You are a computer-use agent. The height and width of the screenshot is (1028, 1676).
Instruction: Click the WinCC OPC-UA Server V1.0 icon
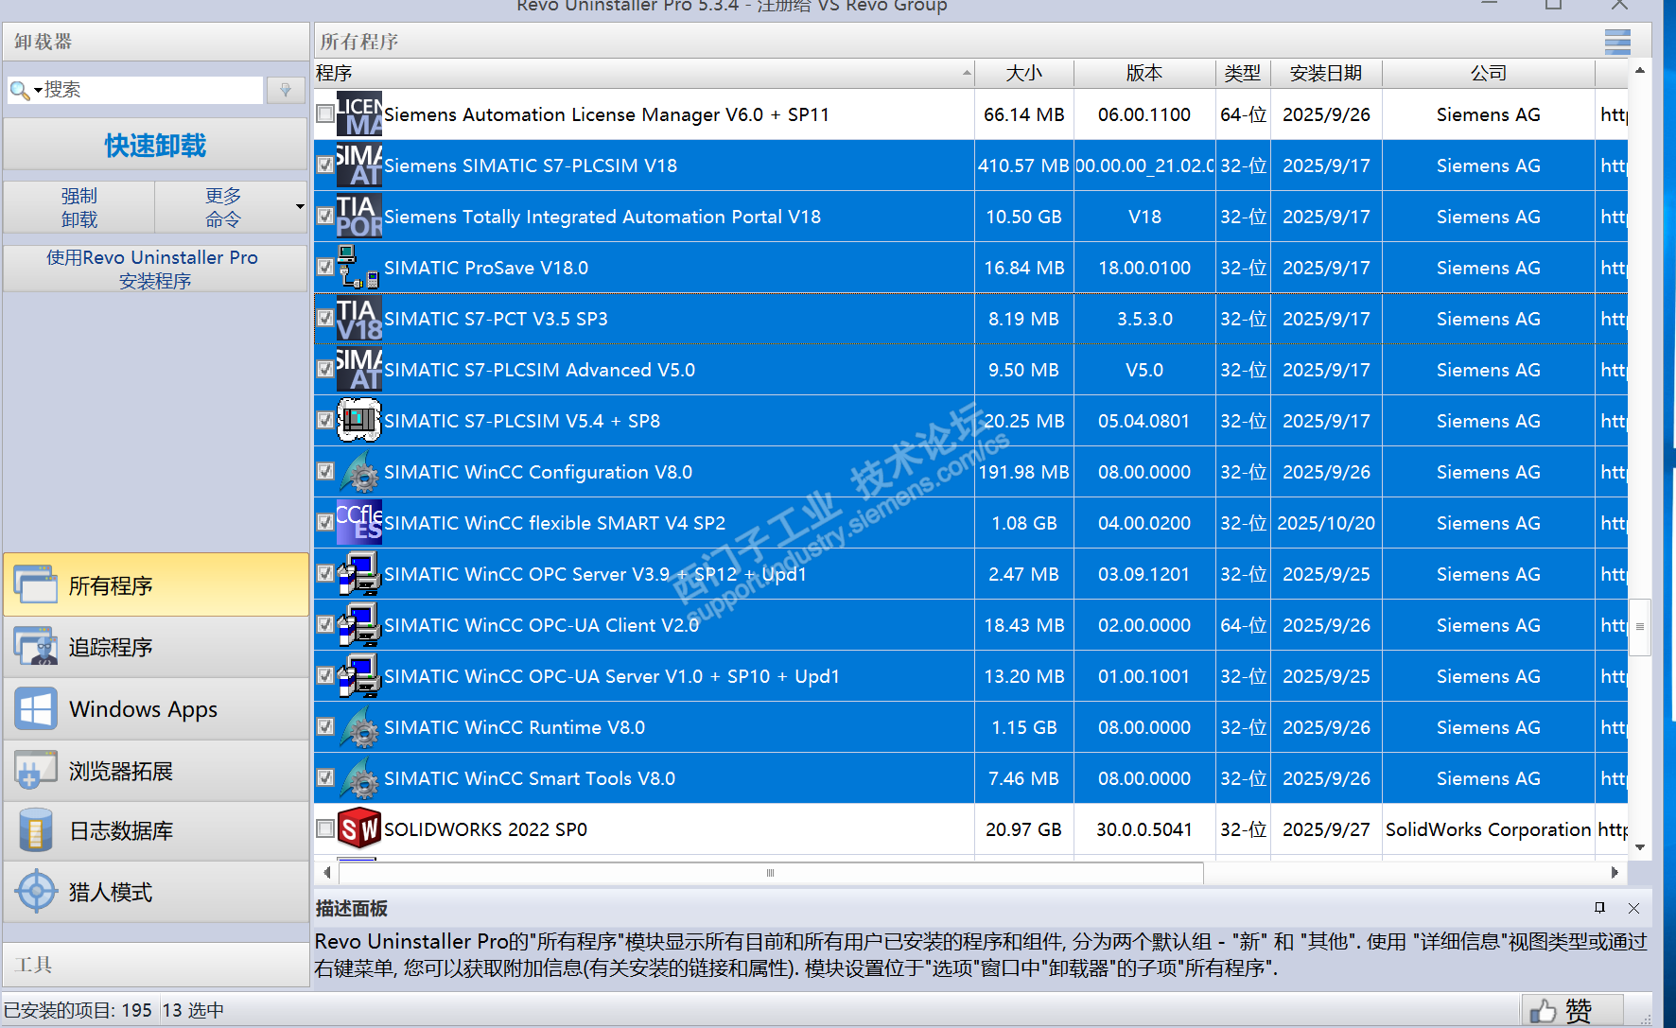point(359,676)
